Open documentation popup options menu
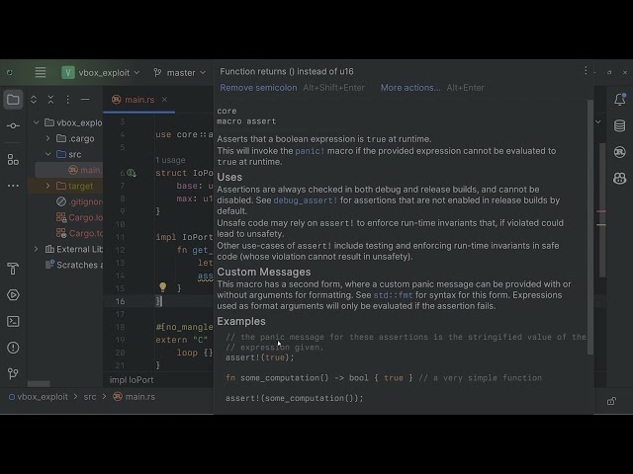The height and width of the screenshot is (474, 633). [586, 71]
